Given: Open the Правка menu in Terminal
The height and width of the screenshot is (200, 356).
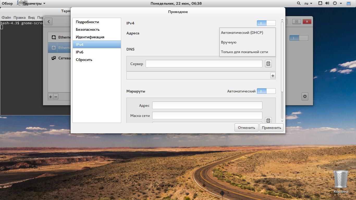Looking at the screenshot, I should coord(20,17).
